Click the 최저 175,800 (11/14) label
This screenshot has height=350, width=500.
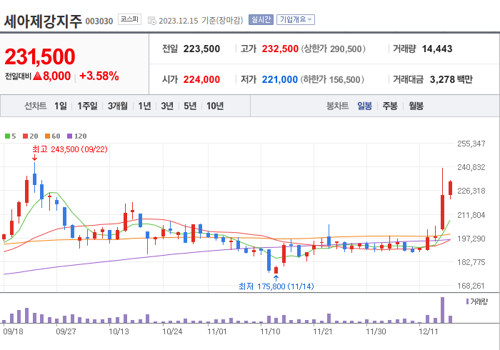pos(276,286)
